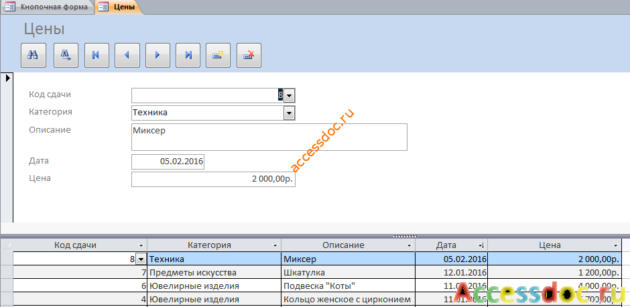This screenshot has width=630, height=307.
Task: Open sort menu of Дата column
Action: pos(481,245)
